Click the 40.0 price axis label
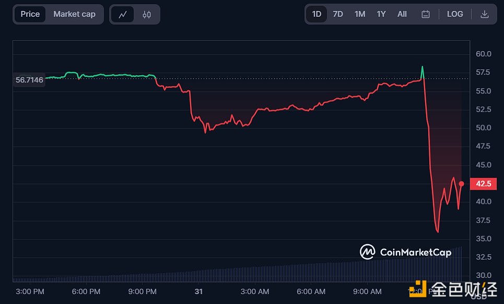The width and height of the screenshot is (504, 304). (484, 202)
